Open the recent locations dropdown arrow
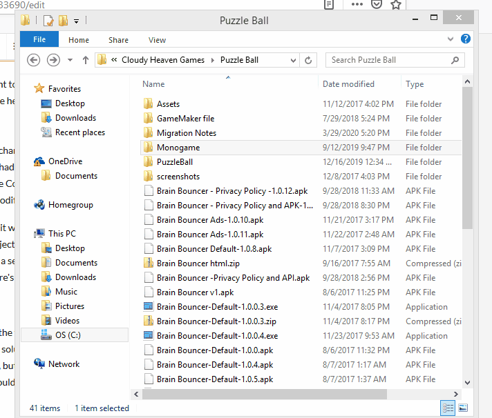 tap(70, 60)
